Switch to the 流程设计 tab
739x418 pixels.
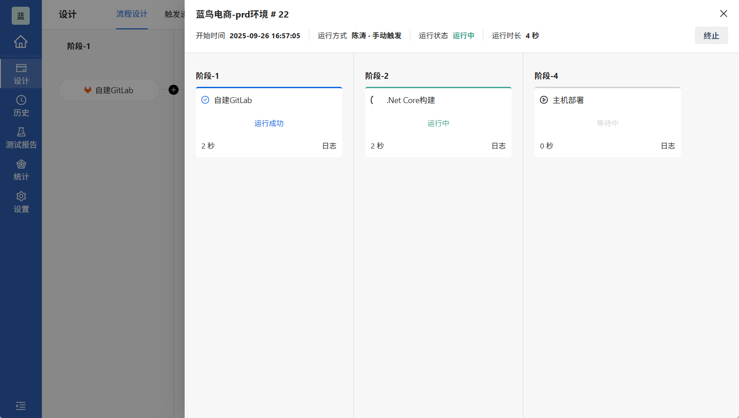131,15
